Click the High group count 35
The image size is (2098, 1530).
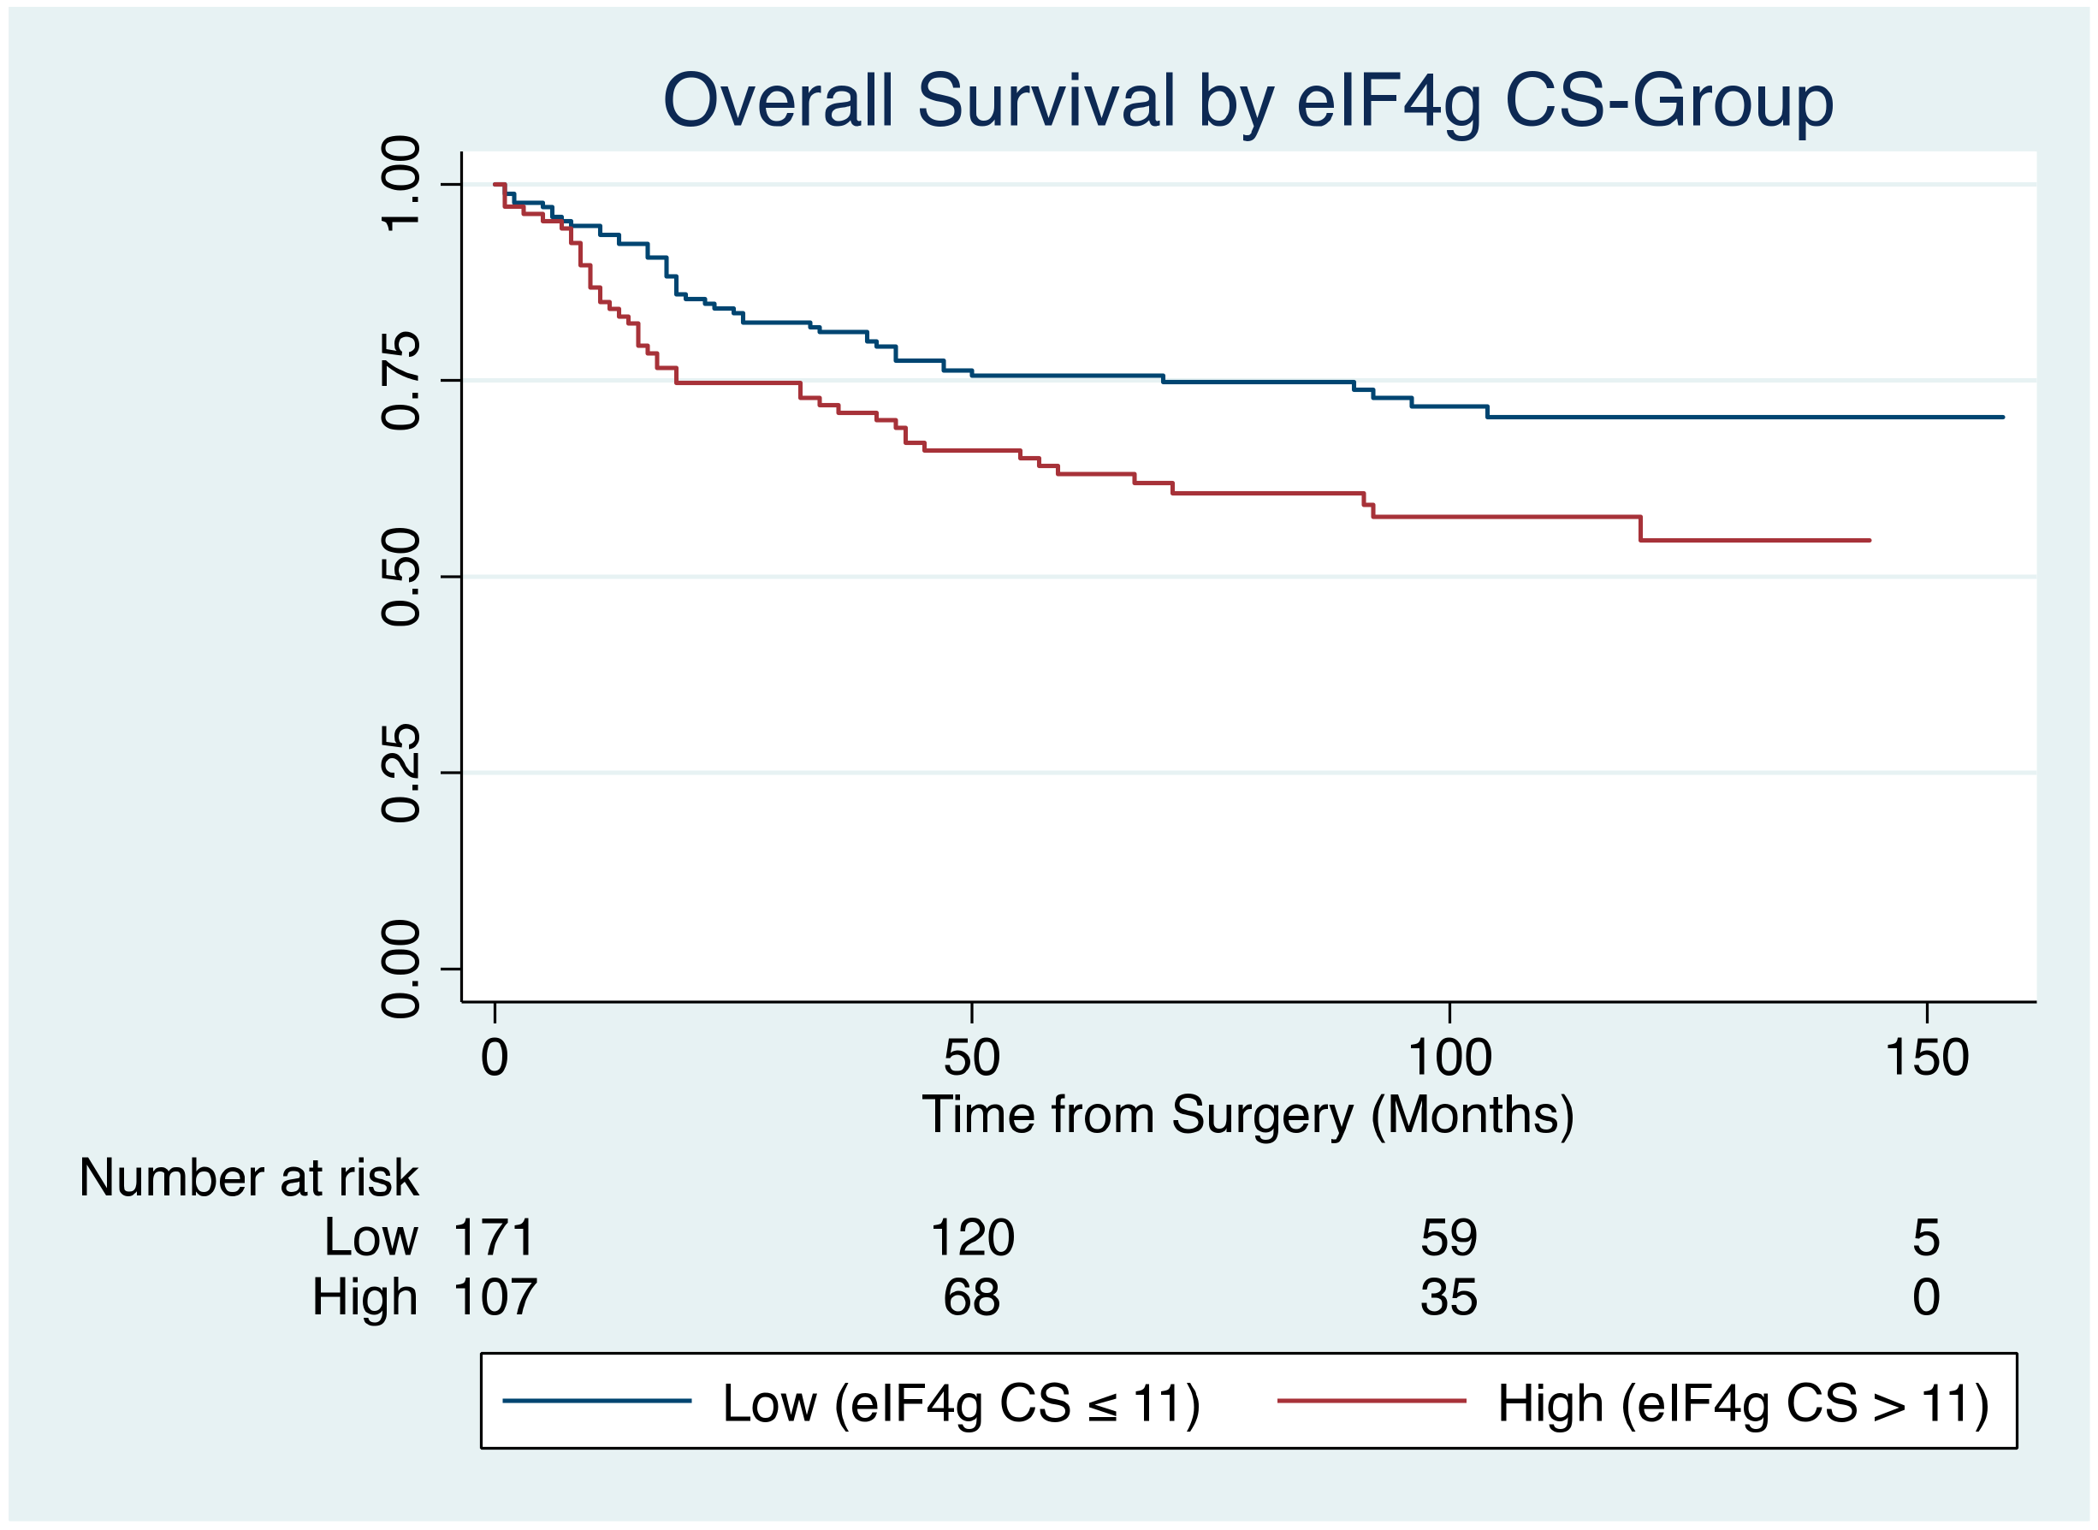tap(1449, 1296)
